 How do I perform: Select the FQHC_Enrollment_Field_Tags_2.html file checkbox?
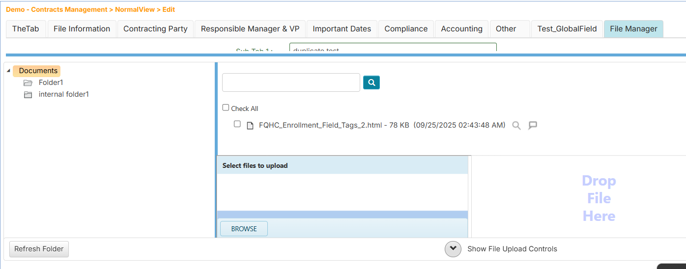[237, 124]
